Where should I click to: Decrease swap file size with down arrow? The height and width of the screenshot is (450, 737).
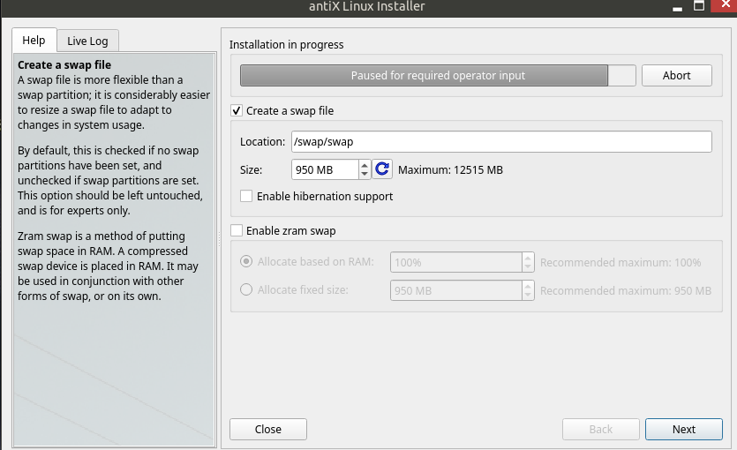(x=365, y=175)
